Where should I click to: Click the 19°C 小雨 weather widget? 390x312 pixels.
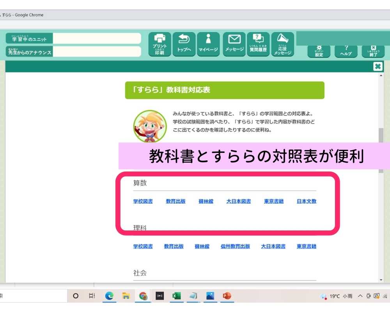(x=336, y=296)
